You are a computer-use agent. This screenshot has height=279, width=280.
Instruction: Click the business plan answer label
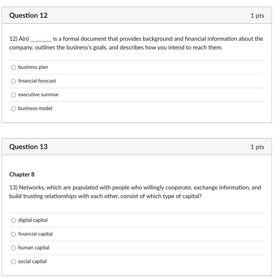[x=33, y=67]
